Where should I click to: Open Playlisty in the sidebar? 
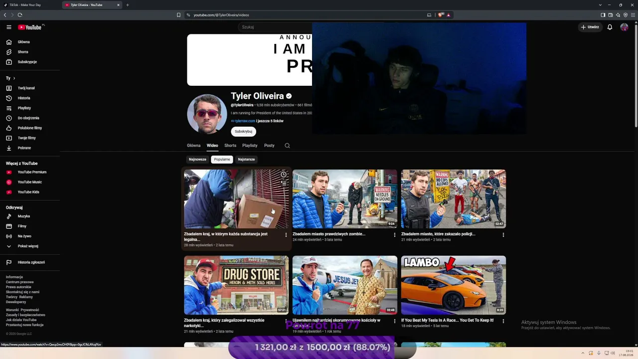[x=24, y=108]
